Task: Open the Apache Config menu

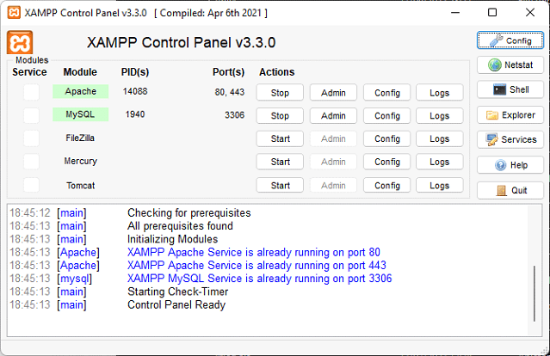Action: pos(386,93)
